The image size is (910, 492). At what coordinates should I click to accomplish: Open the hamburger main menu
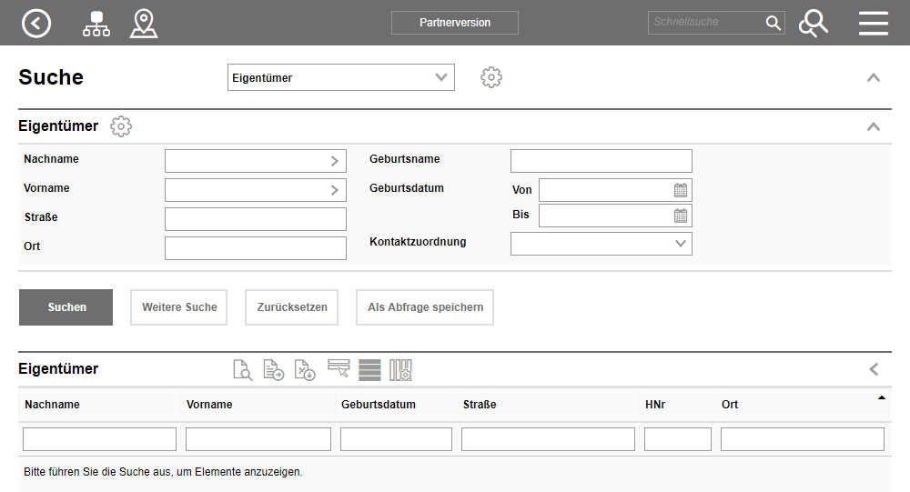pos(873,23)
